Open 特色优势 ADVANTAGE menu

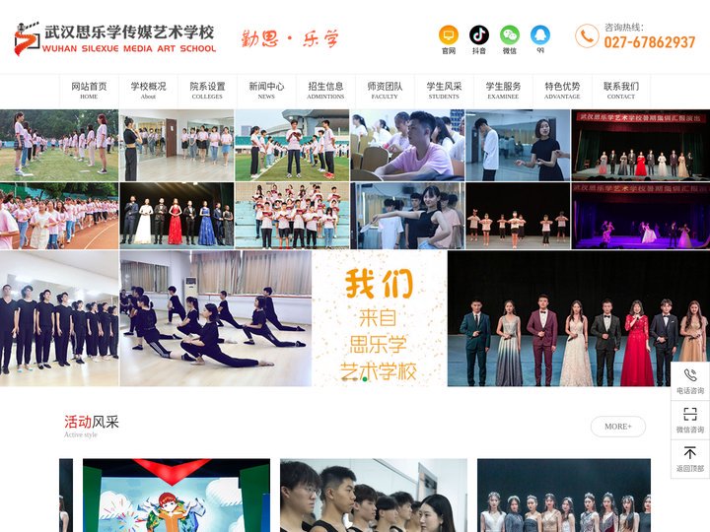point(562,90)
